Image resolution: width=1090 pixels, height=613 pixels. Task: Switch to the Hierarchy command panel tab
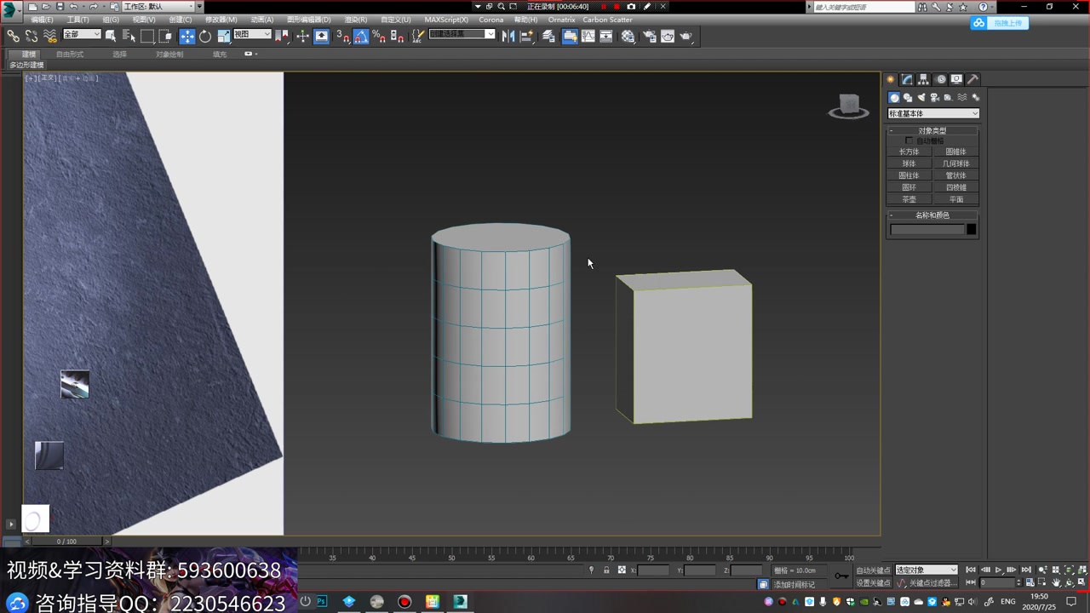coord(923,79)
